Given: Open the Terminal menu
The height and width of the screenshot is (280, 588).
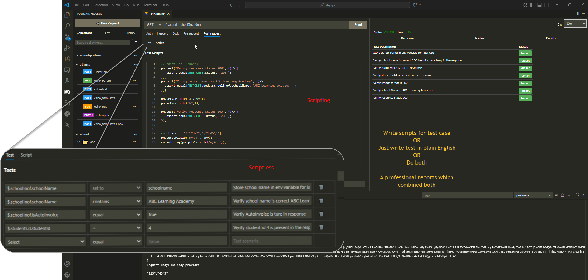Looking at the screenshot, I should pyautogui.click(x=150, y=5).
